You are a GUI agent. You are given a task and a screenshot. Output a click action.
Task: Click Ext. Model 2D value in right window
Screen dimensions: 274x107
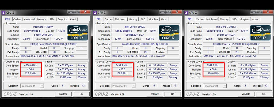(237, 52)
